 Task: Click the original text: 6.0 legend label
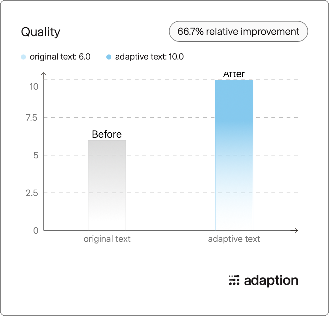point(60,57)
